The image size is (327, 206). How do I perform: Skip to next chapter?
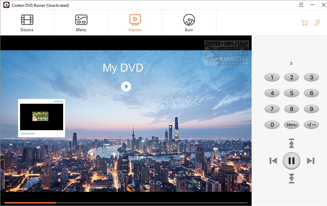(311, 161)
